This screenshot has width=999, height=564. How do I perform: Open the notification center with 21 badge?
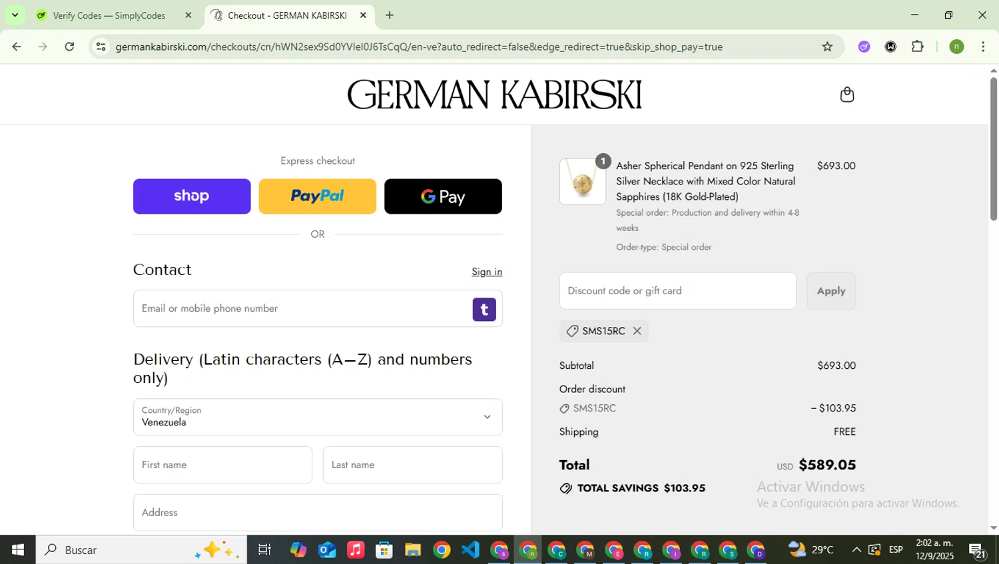[x=977, y=550]
